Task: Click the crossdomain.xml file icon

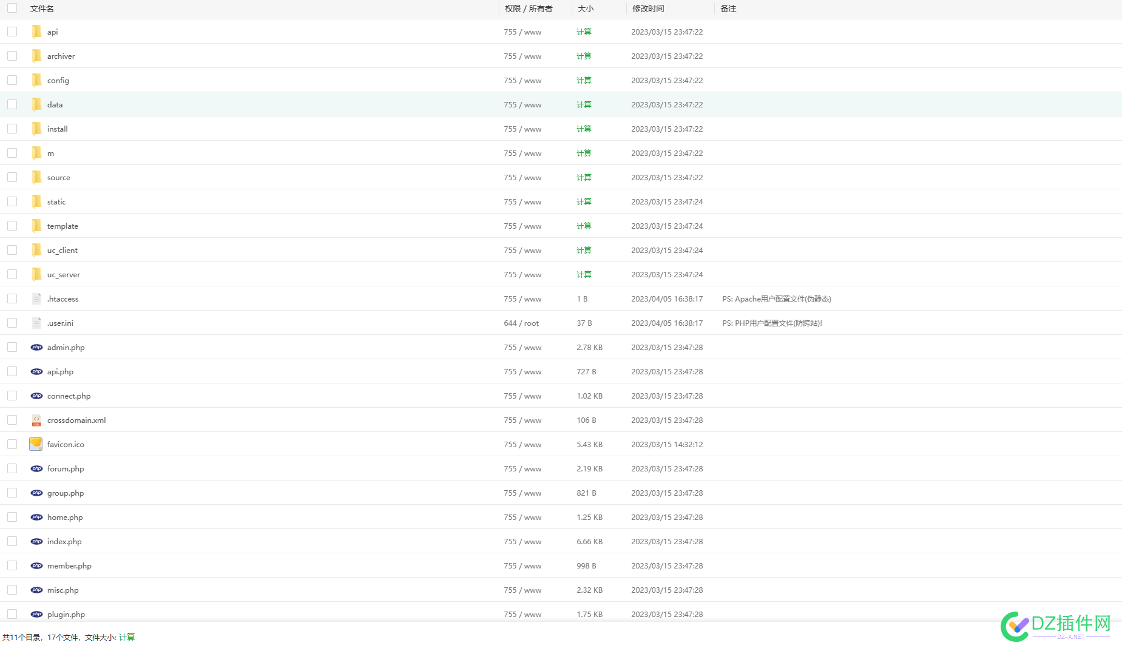Action: (x=36, y=420)
